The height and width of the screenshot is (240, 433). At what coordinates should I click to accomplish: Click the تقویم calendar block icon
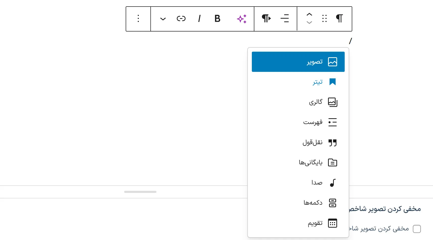click(x=333, y=223)
